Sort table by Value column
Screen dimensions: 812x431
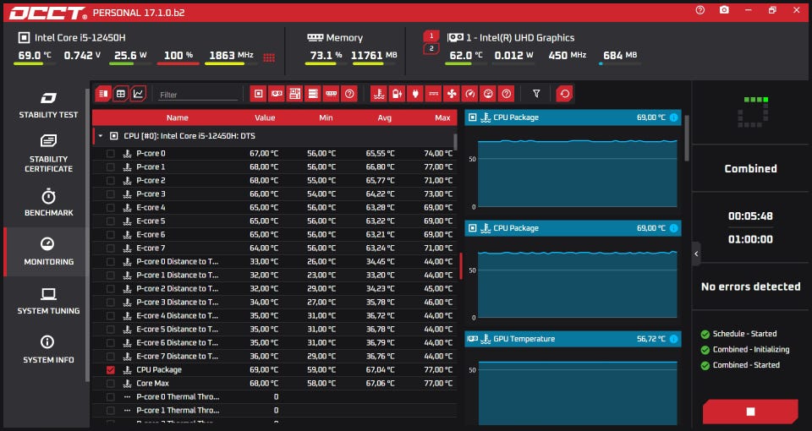tap(265, 118)
